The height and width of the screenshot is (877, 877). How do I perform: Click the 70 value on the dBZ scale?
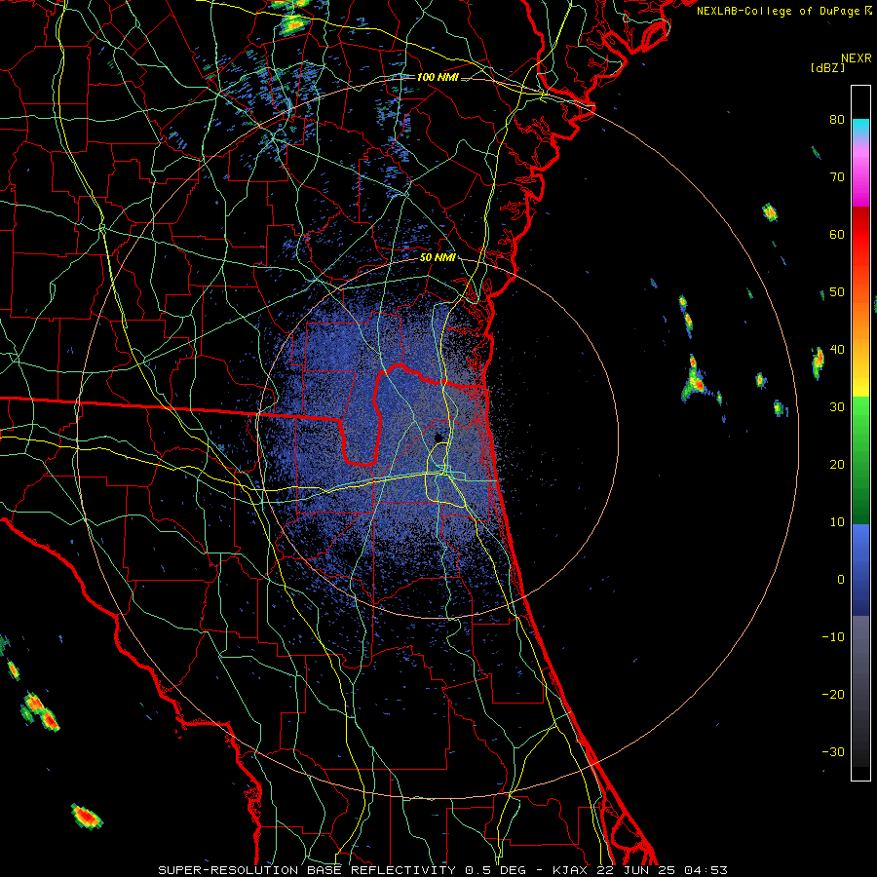pos(837,176)
